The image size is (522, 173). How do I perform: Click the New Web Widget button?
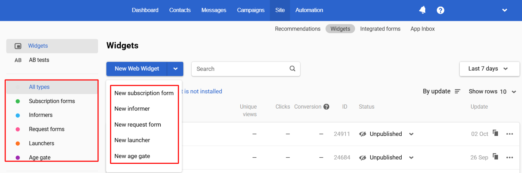[137, 69]
